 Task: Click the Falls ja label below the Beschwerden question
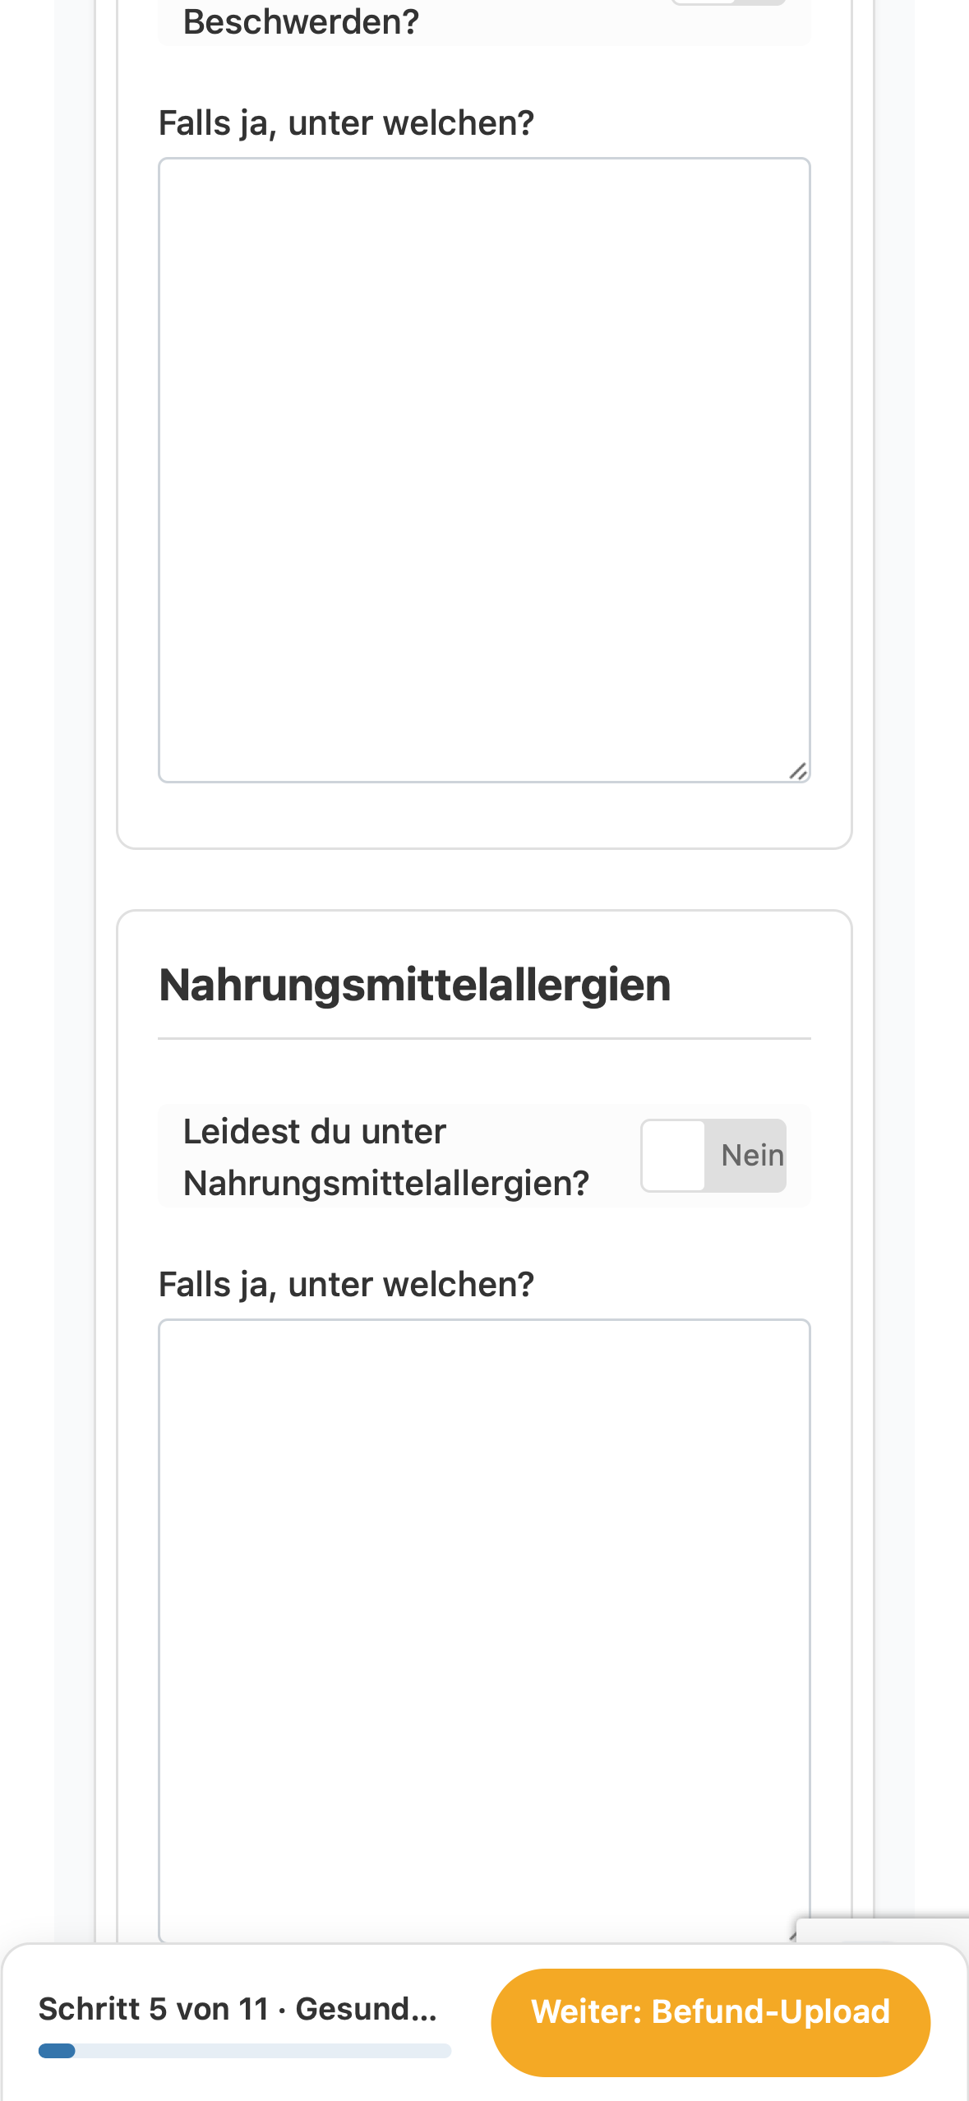[346, 123]
